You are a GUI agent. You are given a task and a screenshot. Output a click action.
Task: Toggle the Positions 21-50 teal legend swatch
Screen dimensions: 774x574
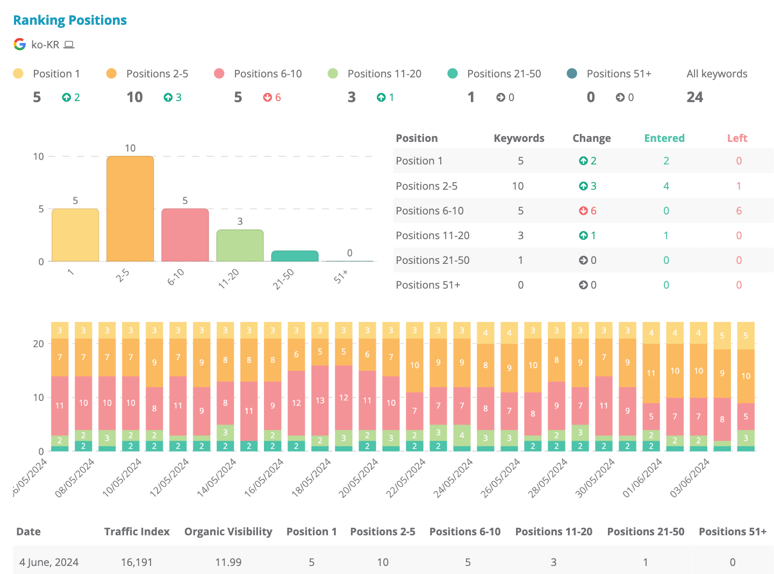coord(453,74)
